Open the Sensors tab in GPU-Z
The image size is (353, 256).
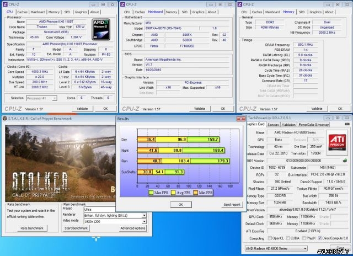274,124
